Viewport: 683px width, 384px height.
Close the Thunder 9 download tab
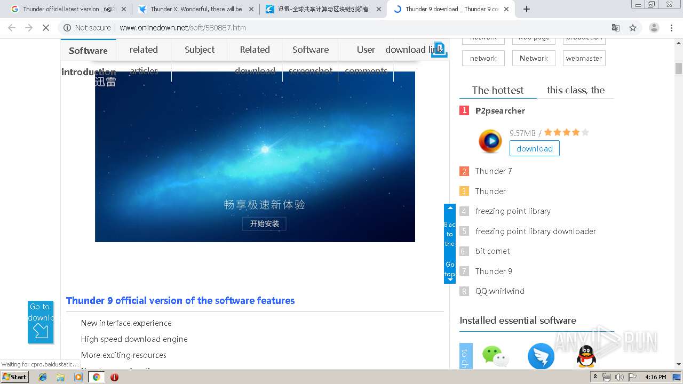506,9
